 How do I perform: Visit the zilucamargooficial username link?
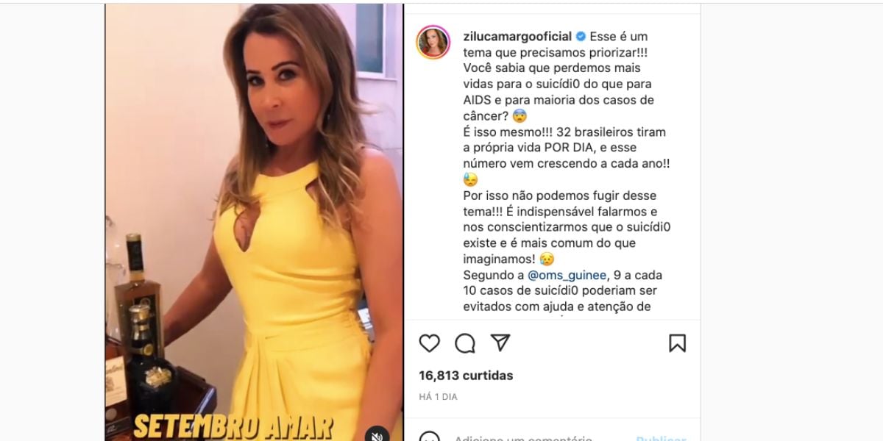coord(517,37)
